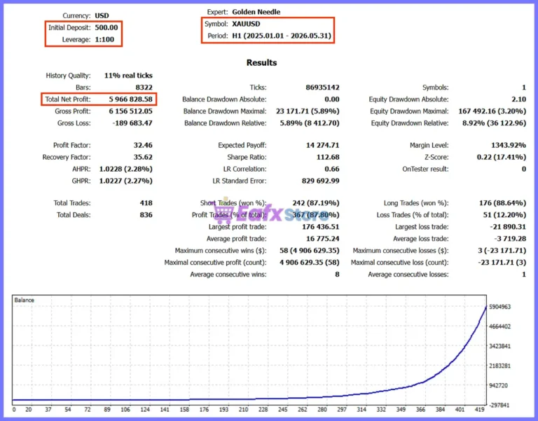Click the Currency value USD
The width and height of the screenshot is (538, 421).
point(102,16)
